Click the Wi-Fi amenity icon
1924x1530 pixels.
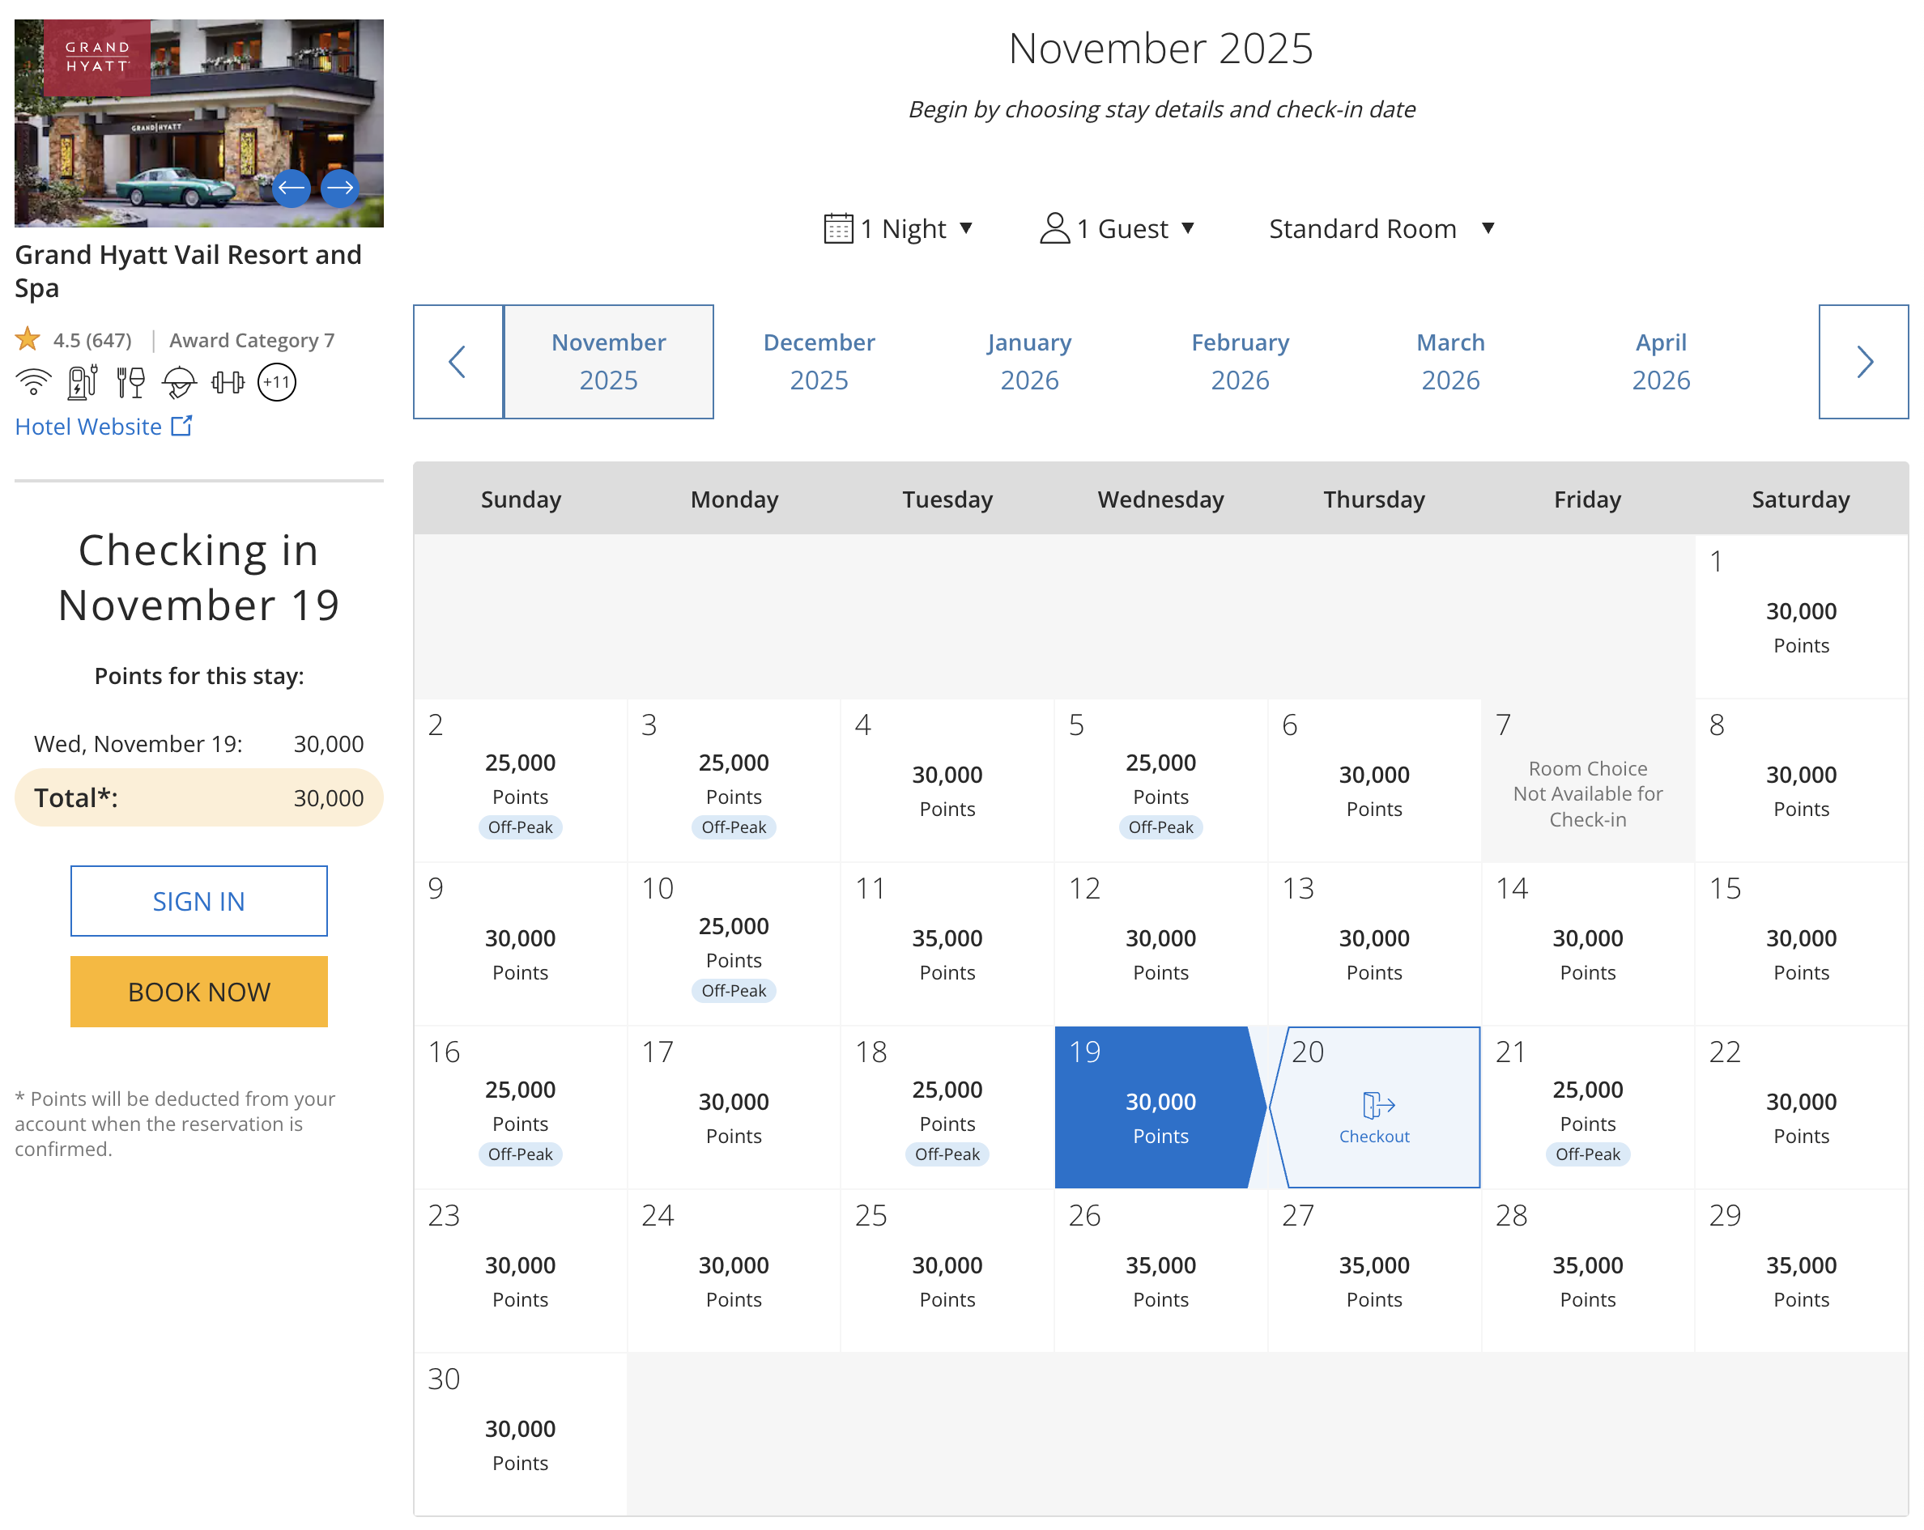pyautogui.click(x=33, y=383)
